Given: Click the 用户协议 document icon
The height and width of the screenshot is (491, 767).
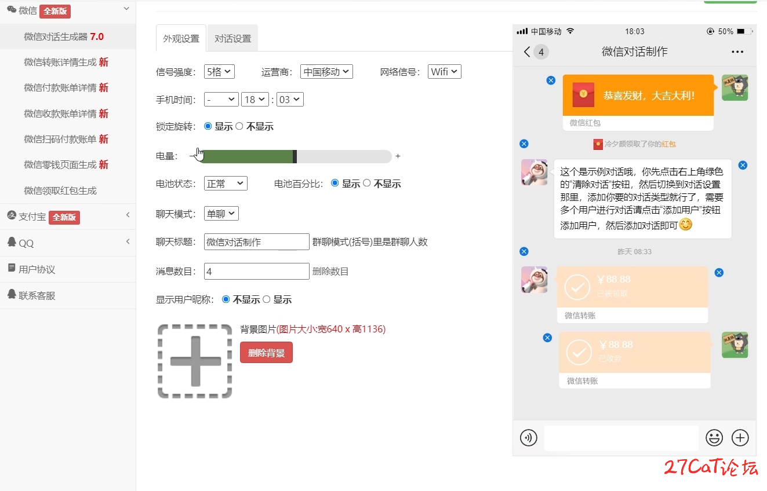Looking at the screenshot, I should tap(12, 268).
